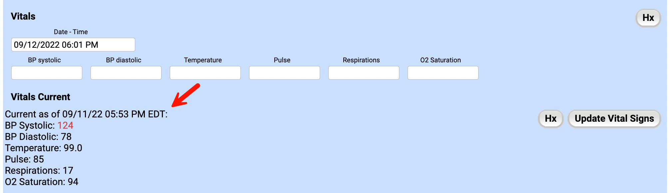Screen dimensions: 670x193
Task: Select the BP diastolic entry field
Action: point(126,73)
